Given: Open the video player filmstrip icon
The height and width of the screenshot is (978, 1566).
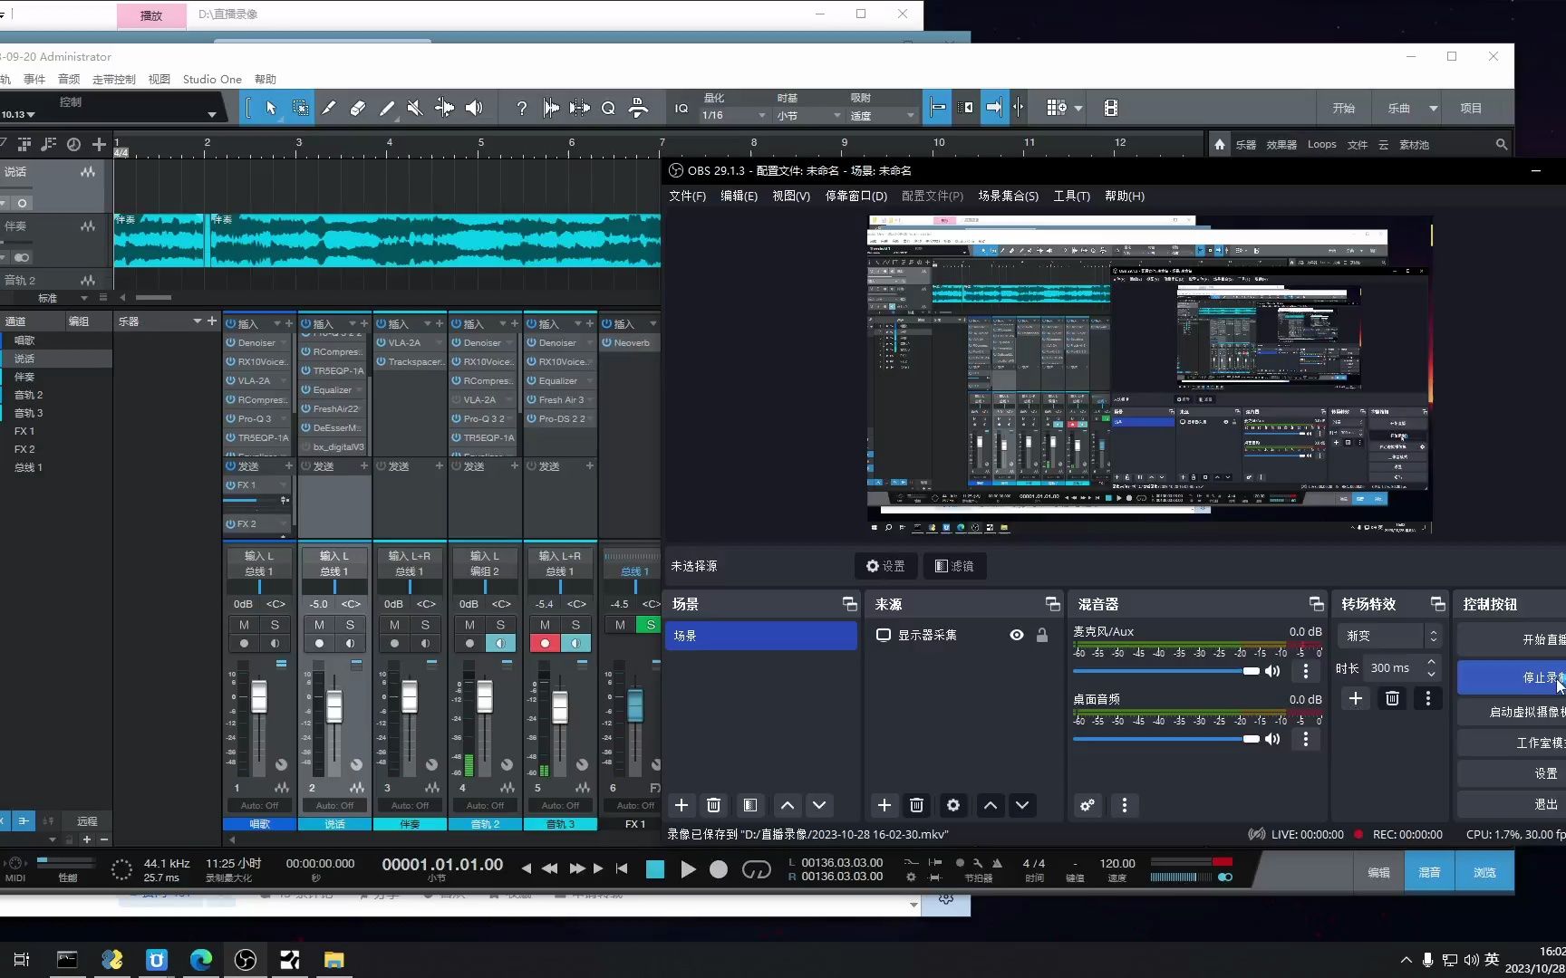Looking at the screenshot, I should pyautogui.click(x=1110, y=108).
